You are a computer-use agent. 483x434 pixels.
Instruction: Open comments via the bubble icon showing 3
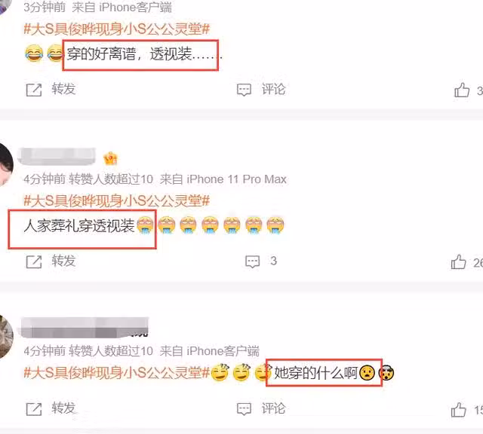click(253, 261)
